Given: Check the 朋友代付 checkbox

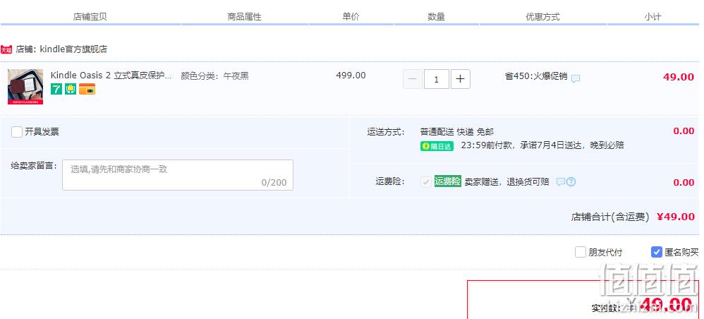Looking at the screenshot, I should coord(581,252).
